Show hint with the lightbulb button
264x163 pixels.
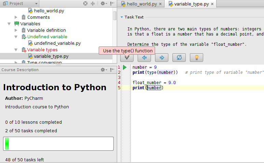[196, 58]
